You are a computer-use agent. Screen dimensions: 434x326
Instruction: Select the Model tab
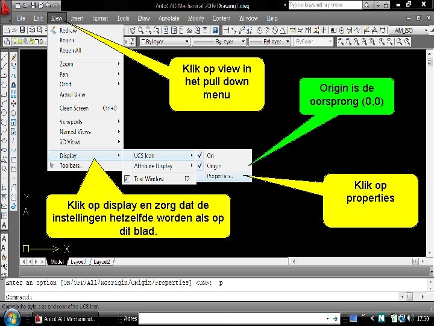coord(57,261)
